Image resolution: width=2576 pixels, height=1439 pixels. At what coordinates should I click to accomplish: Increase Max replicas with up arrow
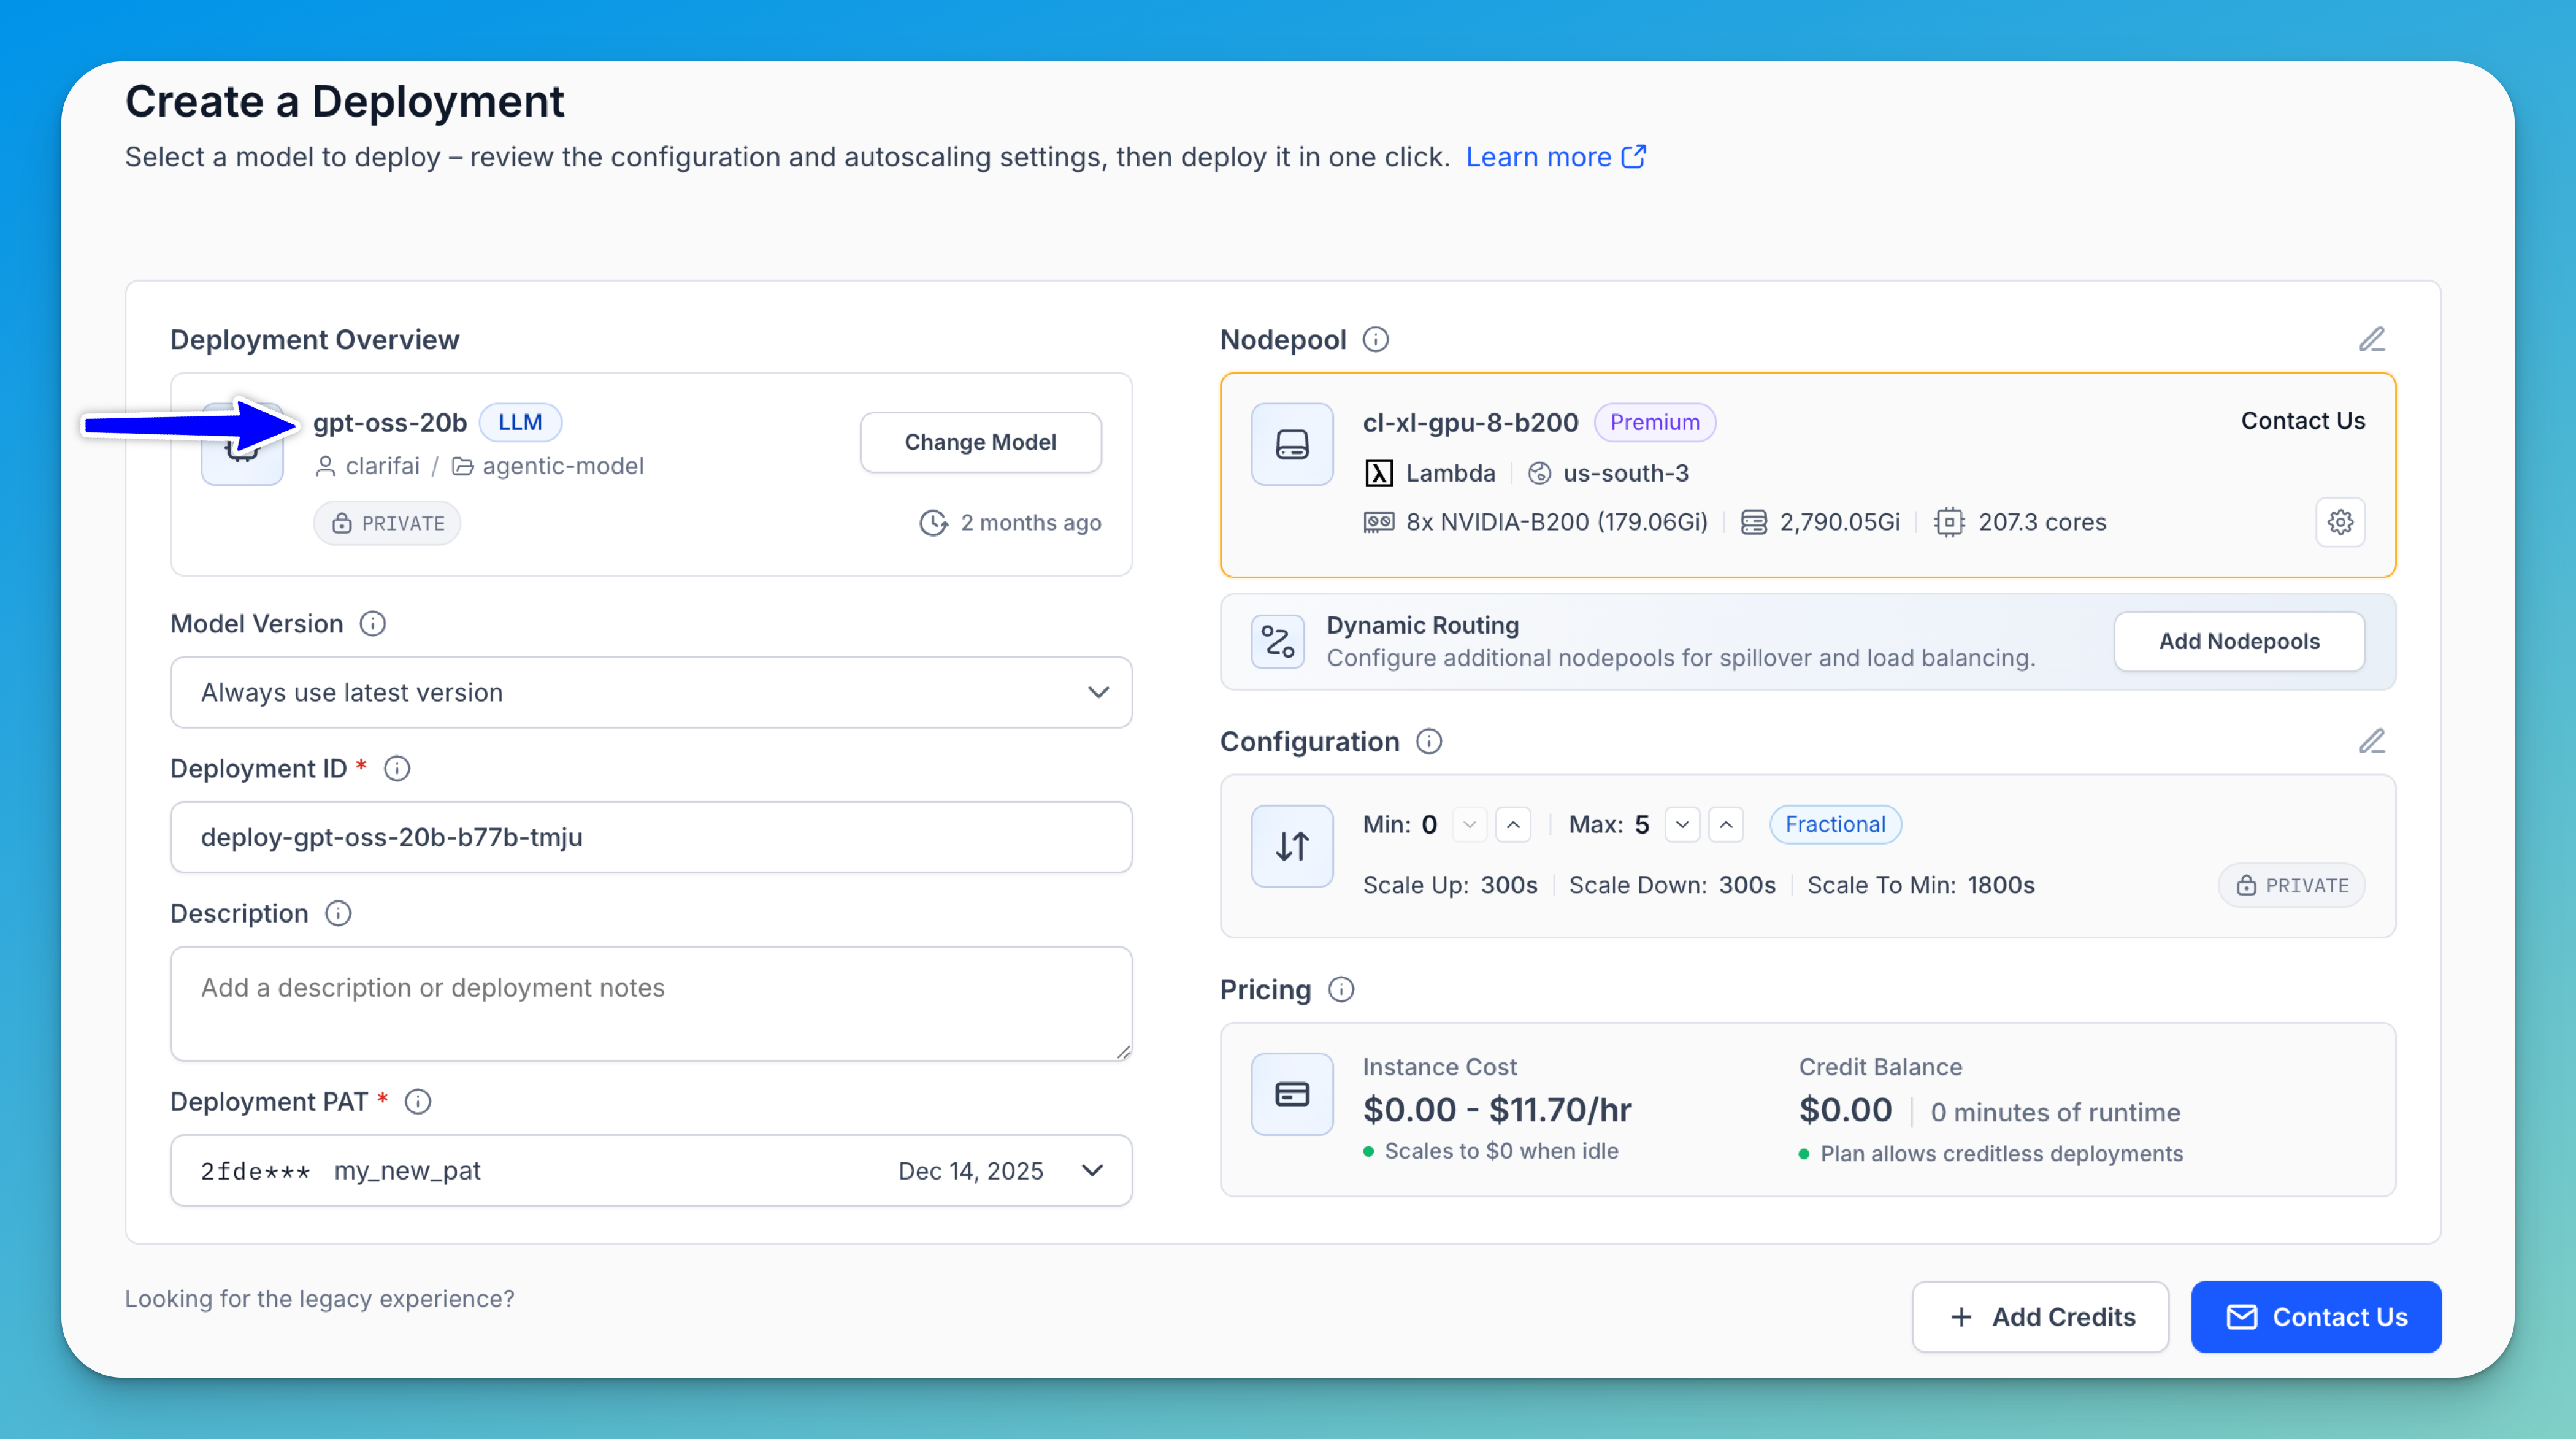pos(1725,825)
